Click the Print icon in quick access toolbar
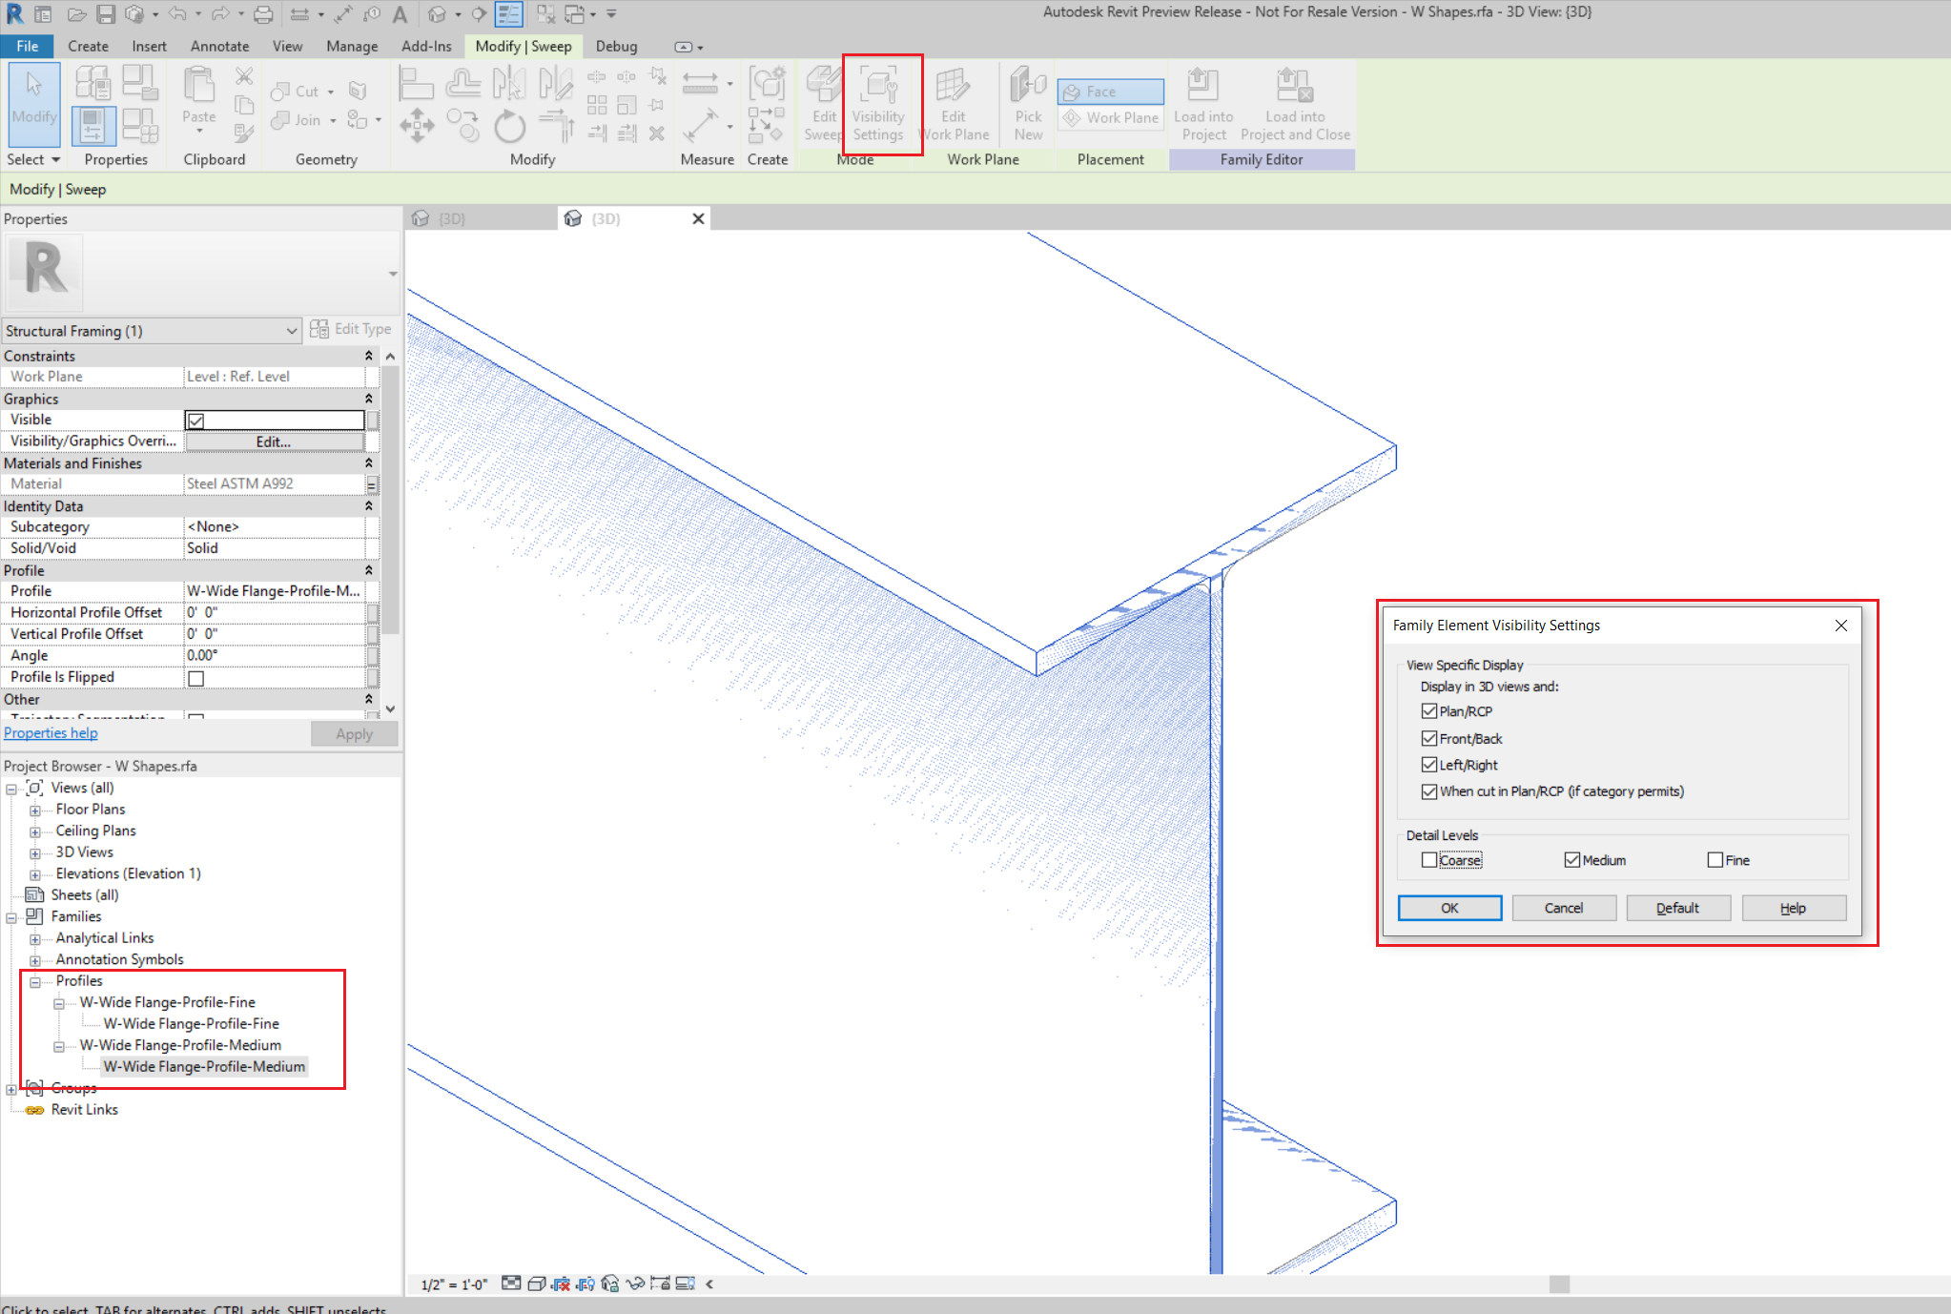 click(263, 14)
